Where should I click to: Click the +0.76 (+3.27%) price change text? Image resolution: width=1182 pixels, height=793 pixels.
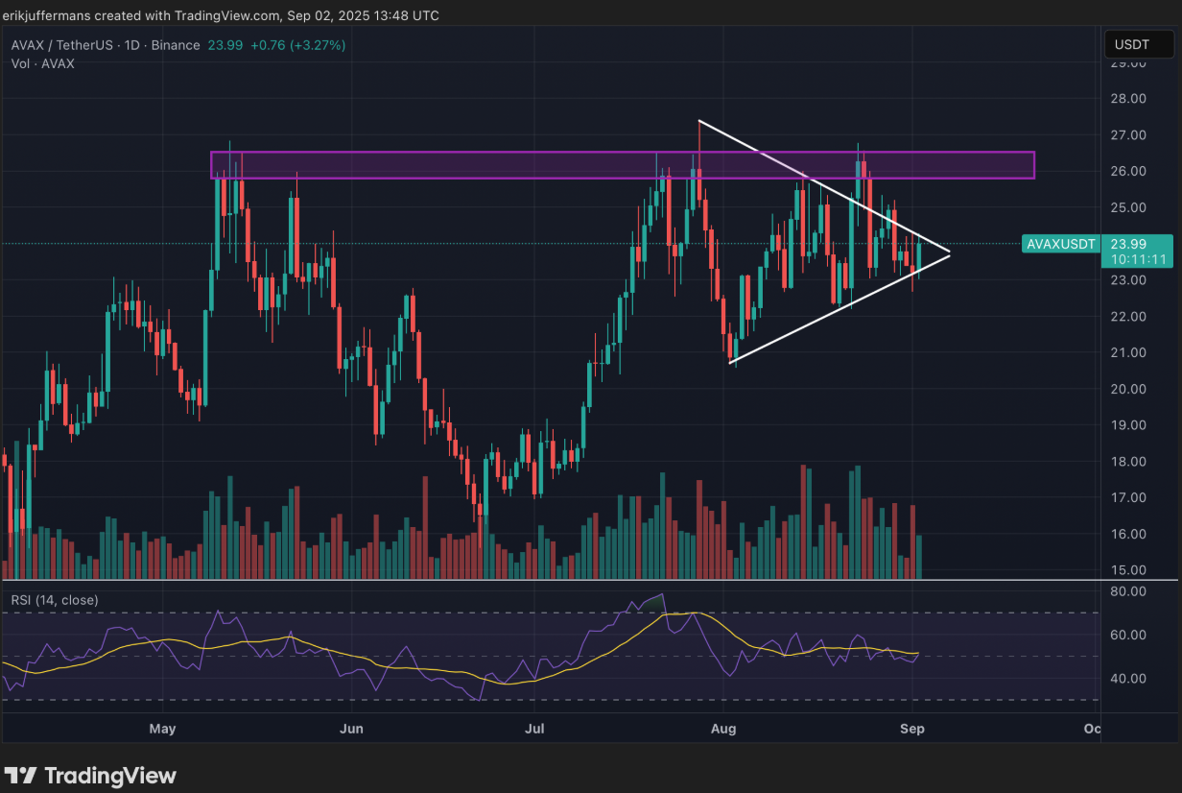(x=297, y=45)
